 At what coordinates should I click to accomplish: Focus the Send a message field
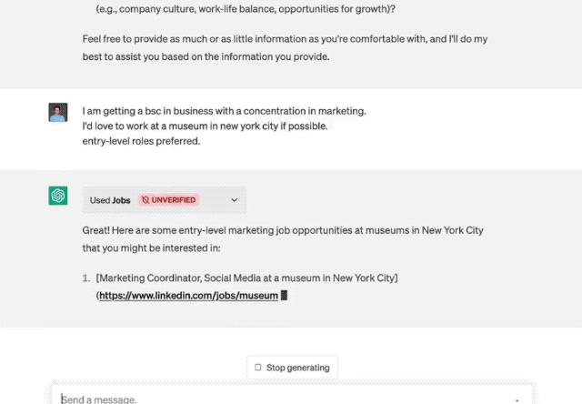point(292,398)
